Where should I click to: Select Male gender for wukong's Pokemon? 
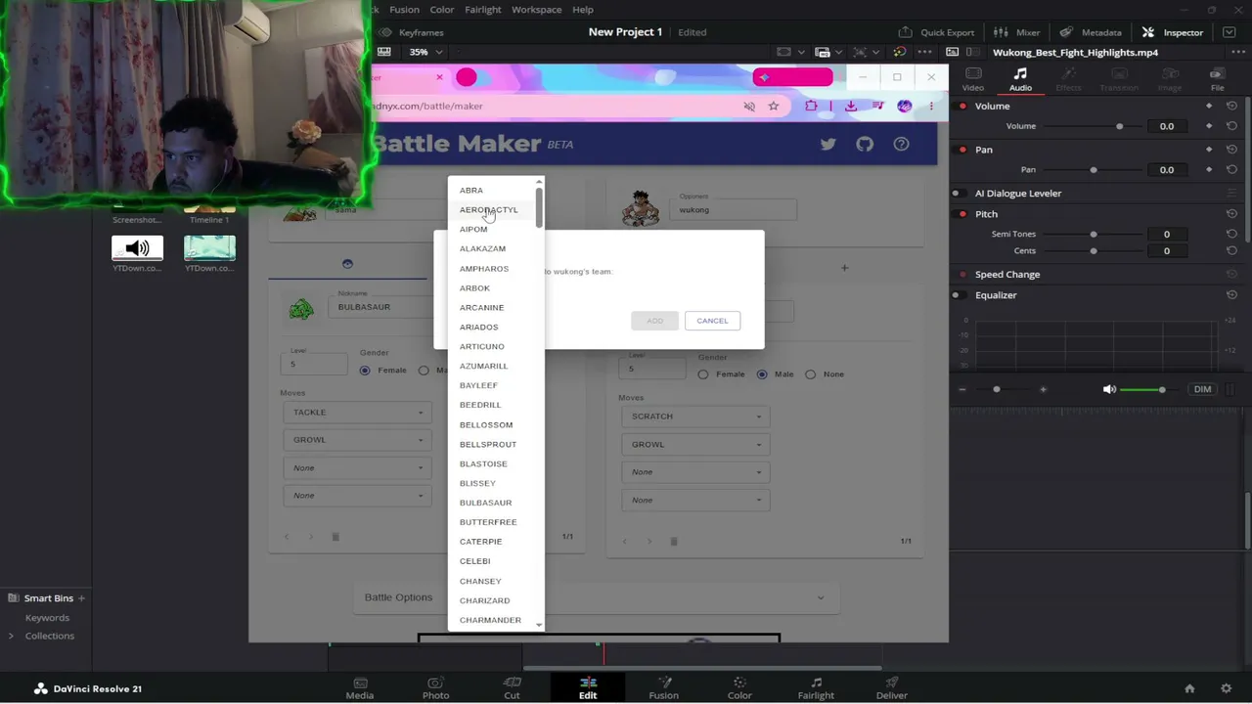click(x=762, y=374)
